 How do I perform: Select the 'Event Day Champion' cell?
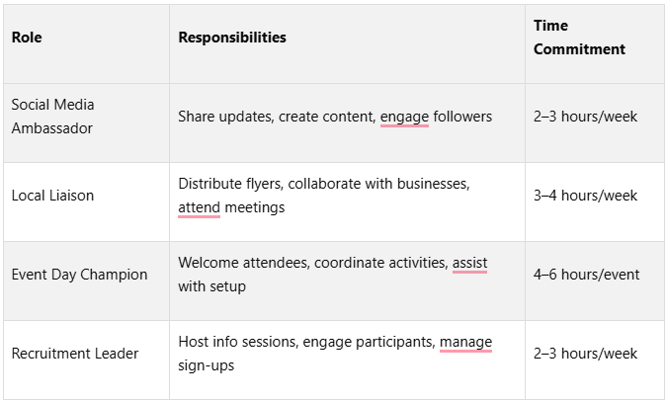79,275
